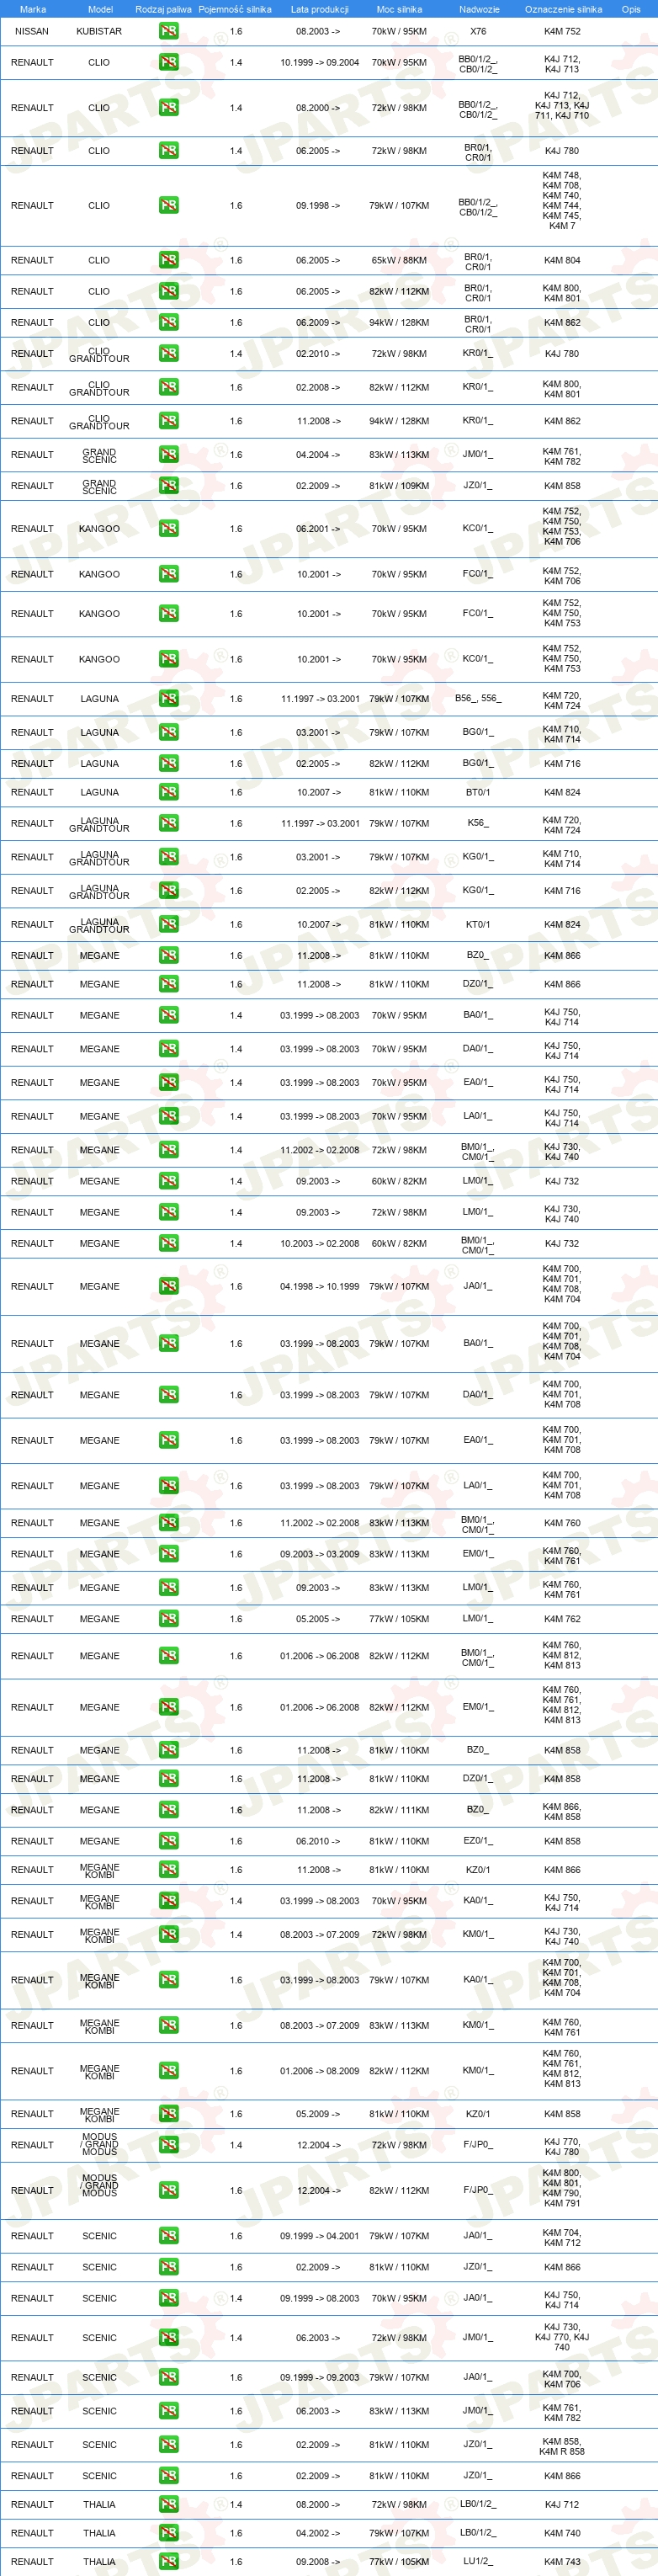Select the X76 body code cell
The height and width of the screenshot is (2576, 658).
pos(478,31)
